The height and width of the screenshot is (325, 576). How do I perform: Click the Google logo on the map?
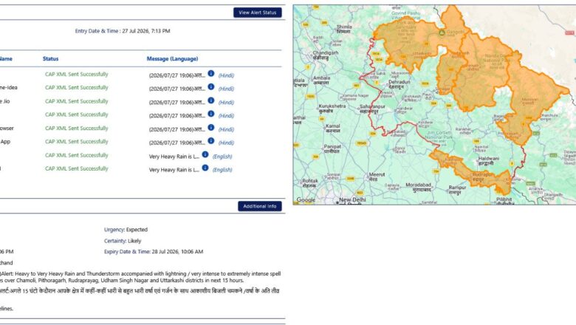point(306,199)
